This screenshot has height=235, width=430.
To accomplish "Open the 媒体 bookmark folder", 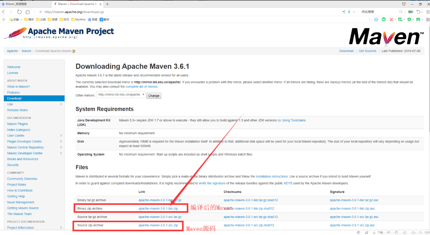I will (29, 19).
